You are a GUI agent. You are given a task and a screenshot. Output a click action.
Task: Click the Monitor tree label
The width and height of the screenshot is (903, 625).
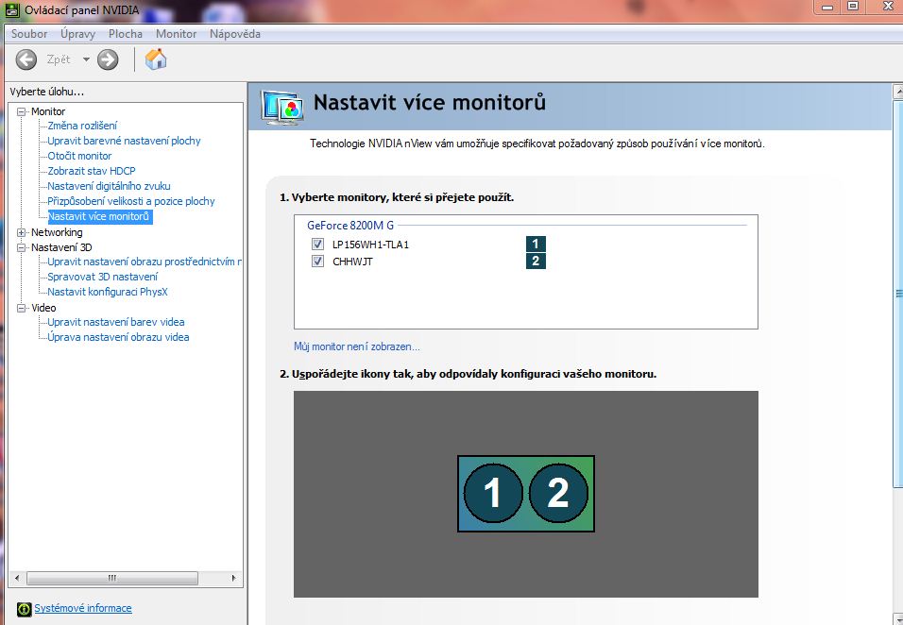pos(48,111)
